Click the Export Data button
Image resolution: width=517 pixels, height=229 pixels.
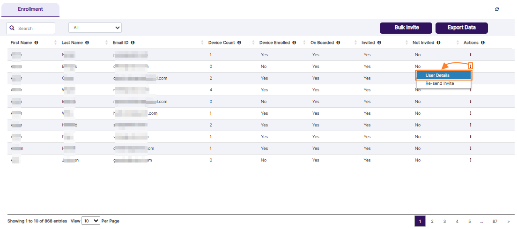[x=461, y=28]
